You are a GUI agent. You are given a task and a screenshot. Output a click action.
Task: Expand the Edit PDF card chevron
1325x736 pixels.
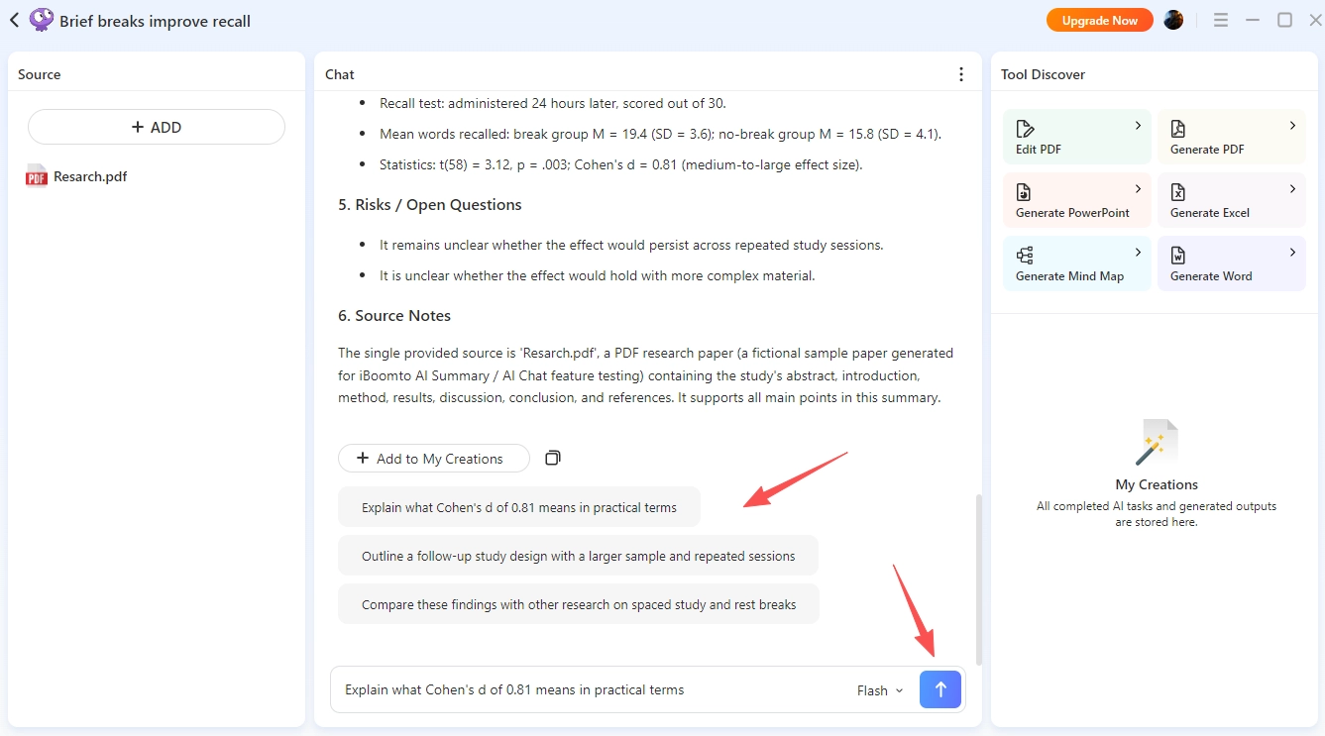coord(1138,126)
